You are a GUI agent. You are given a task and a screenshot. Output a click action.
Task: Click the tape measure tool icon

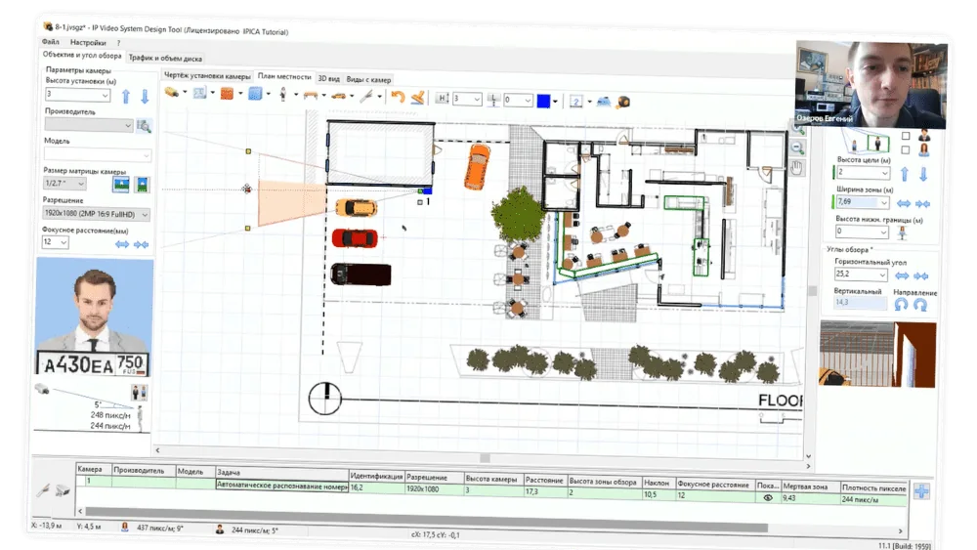tap(623, 102)
